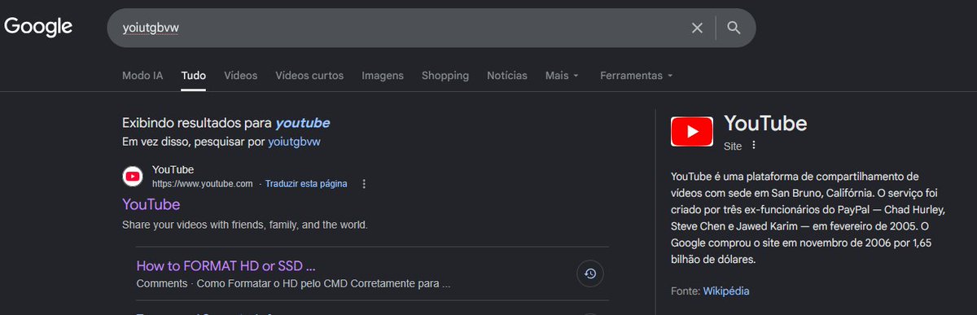
Task: Go to the Vídeos curtos tab
Action: tap(309, 75)
